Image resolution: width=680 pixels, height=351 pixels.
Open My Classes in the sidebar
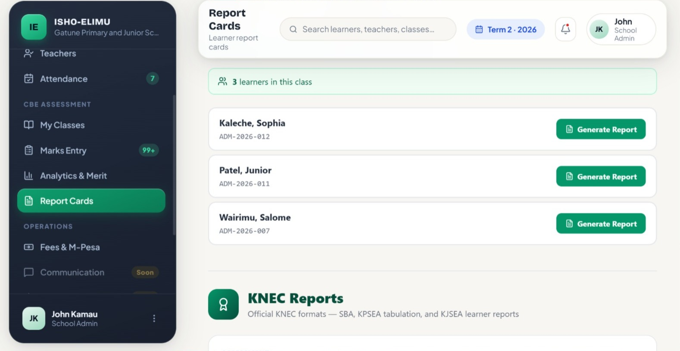(91, 125)
